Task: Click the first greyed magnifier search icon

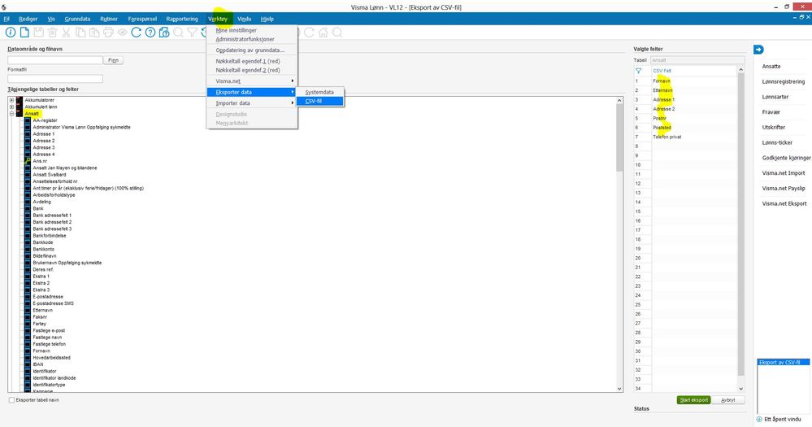Action: click(178, 33)
